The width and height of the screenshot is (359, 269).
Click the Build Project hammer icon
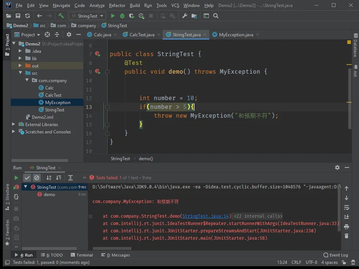[x=61, y=16]
